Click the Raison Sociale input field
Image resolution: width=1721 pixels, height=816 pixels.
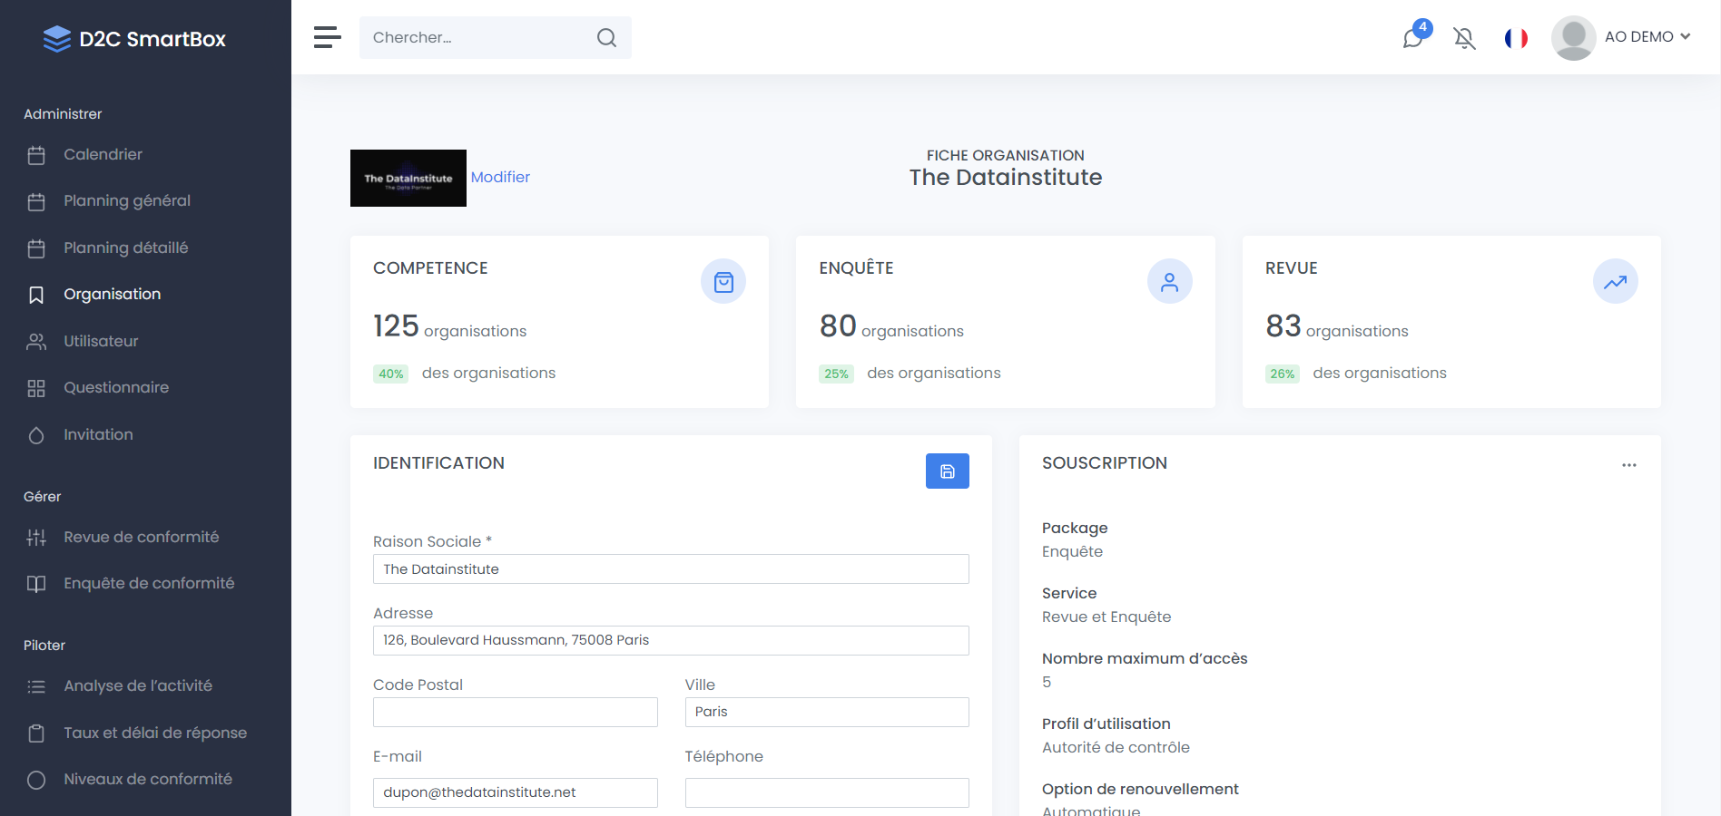[671, 569]
